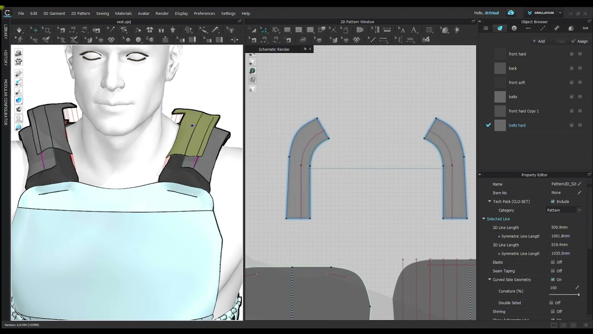Screen dimensions: 593x334
Task: Select the Select/Move tool with teal cross
Action: (35, 30)
